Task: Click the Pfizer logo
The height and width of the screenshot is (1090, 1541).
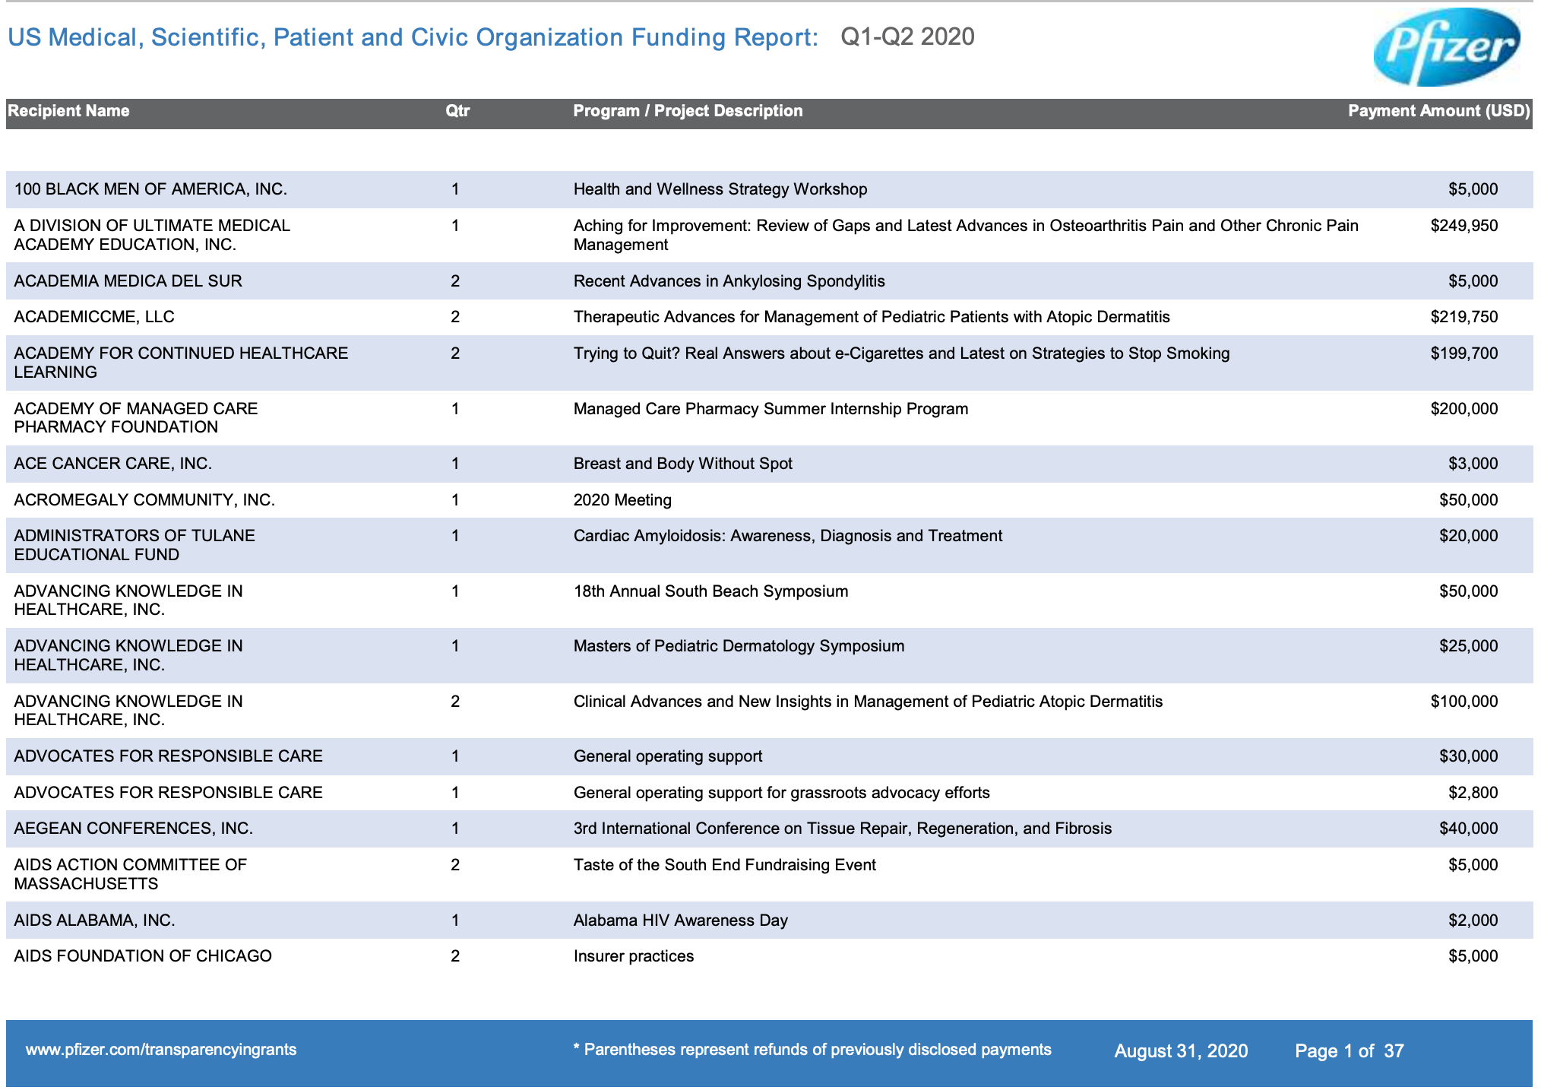Action: [x=1446, y=47]
